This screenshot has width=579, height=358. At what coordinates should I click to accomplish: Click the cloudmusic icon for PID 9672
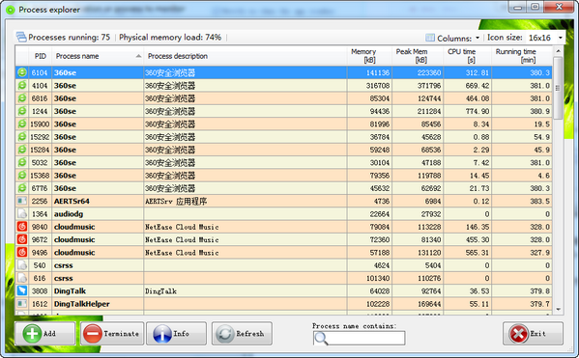pyautogui.click(x=22, y=239)
